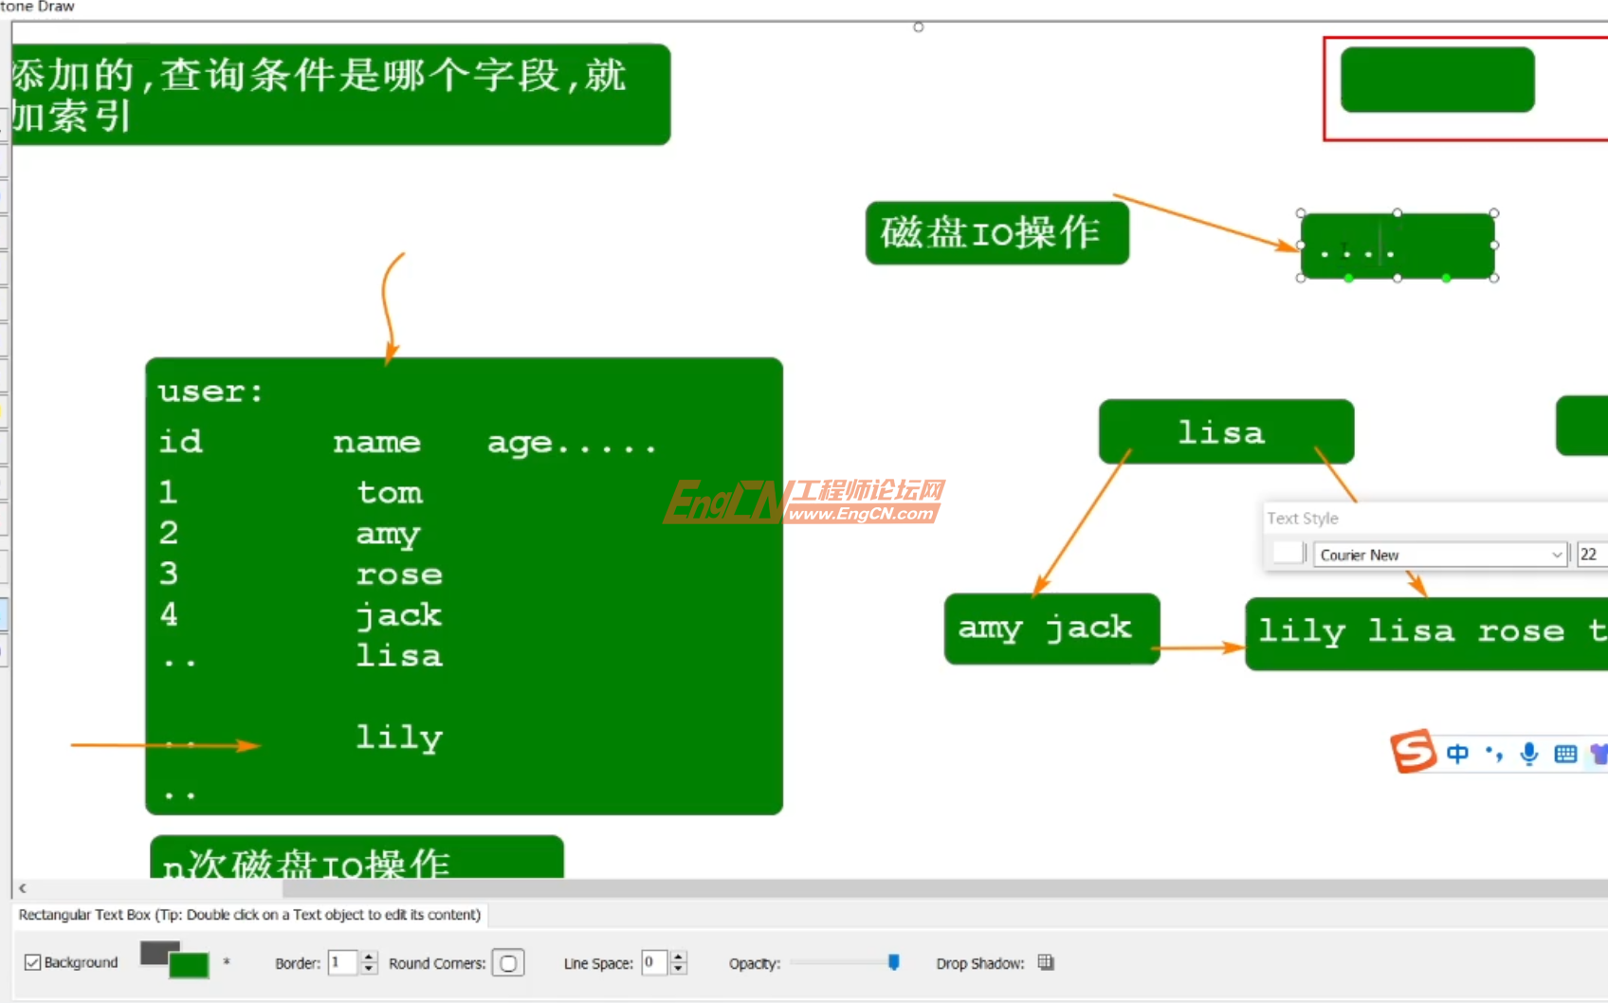Screen dimensions: 1608x1003
Task: Click the asterisk next to the fill colors
Action: [x=228, y=961]
